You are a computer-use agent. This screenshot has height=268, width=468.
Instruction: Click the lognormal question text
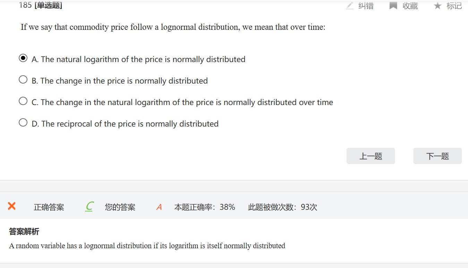[173, 27]
